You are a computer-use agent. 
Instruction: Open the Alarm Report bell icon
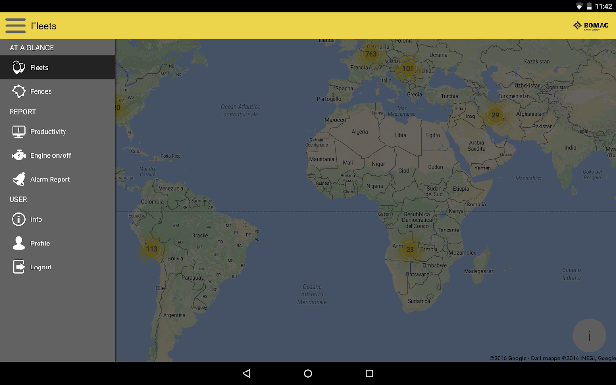pos(18,179)
